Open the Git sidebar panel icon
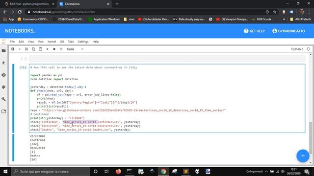 coord(3,75)
